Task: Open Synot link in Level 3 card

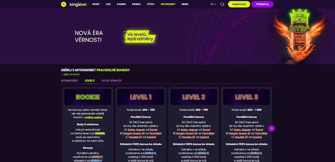Action: pyautogui.click(x=260, y=129)
